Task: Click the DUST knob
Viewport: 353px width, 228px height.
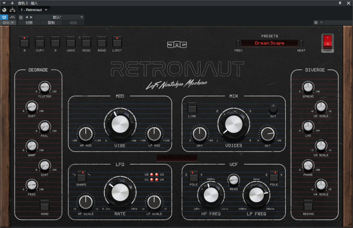Action: pyautogui.click(x=32, y=107)
